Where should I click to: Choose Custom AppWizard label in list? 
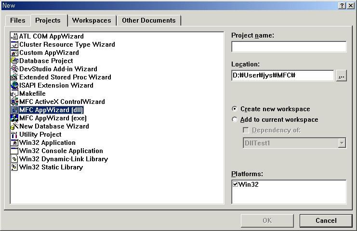pos(49,52)
